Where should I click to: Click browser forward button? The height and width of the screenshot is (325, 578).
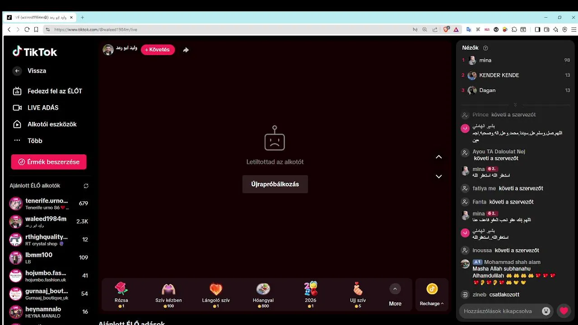click(x=18, y=29)
